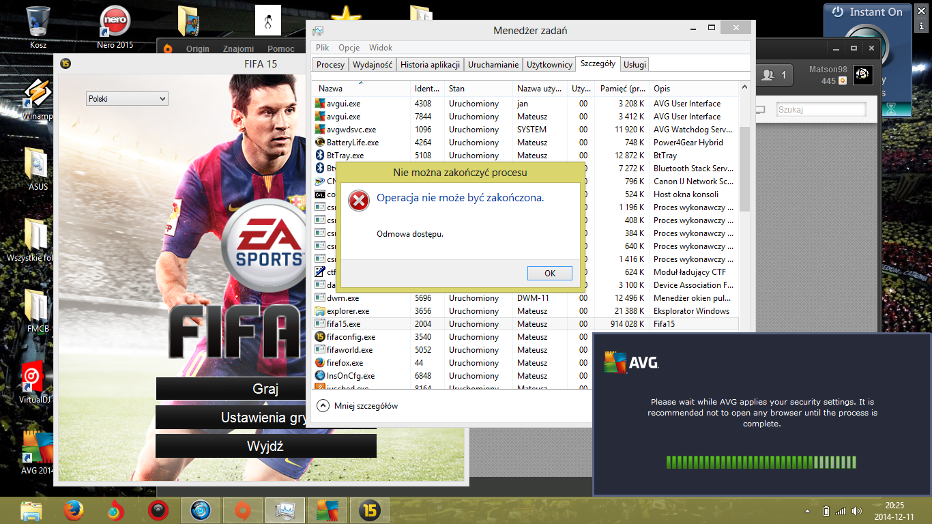The height and width of the screenshot is (524, 932).
Task: Open File Explorer from the taskbar
Action: point(31,510)
